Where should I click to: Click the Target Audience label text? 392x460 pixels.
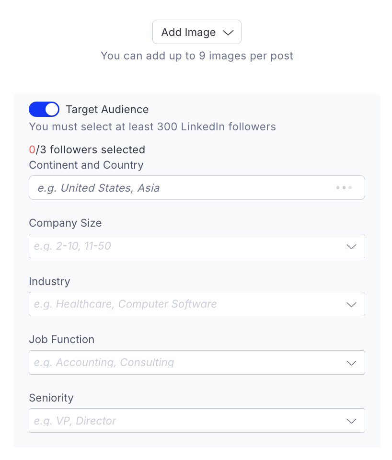pyautogui.click(x=107, y=109)
